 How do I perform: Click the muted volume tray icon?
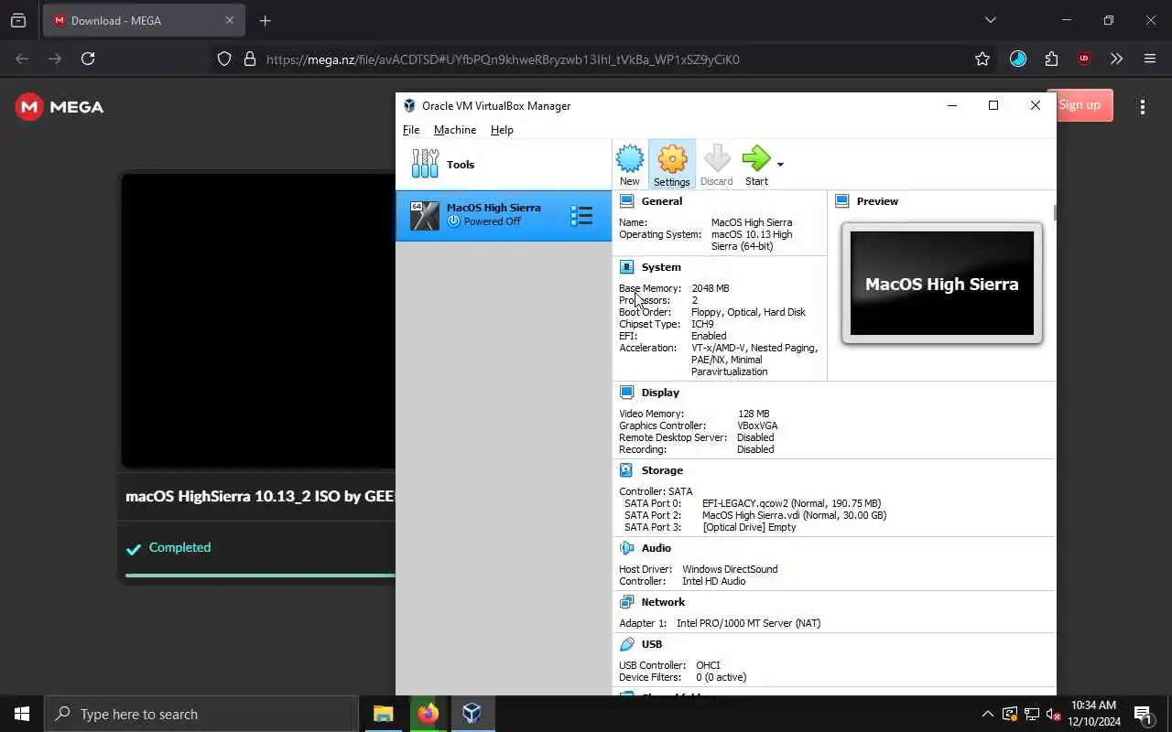[x=1053, y=714]
